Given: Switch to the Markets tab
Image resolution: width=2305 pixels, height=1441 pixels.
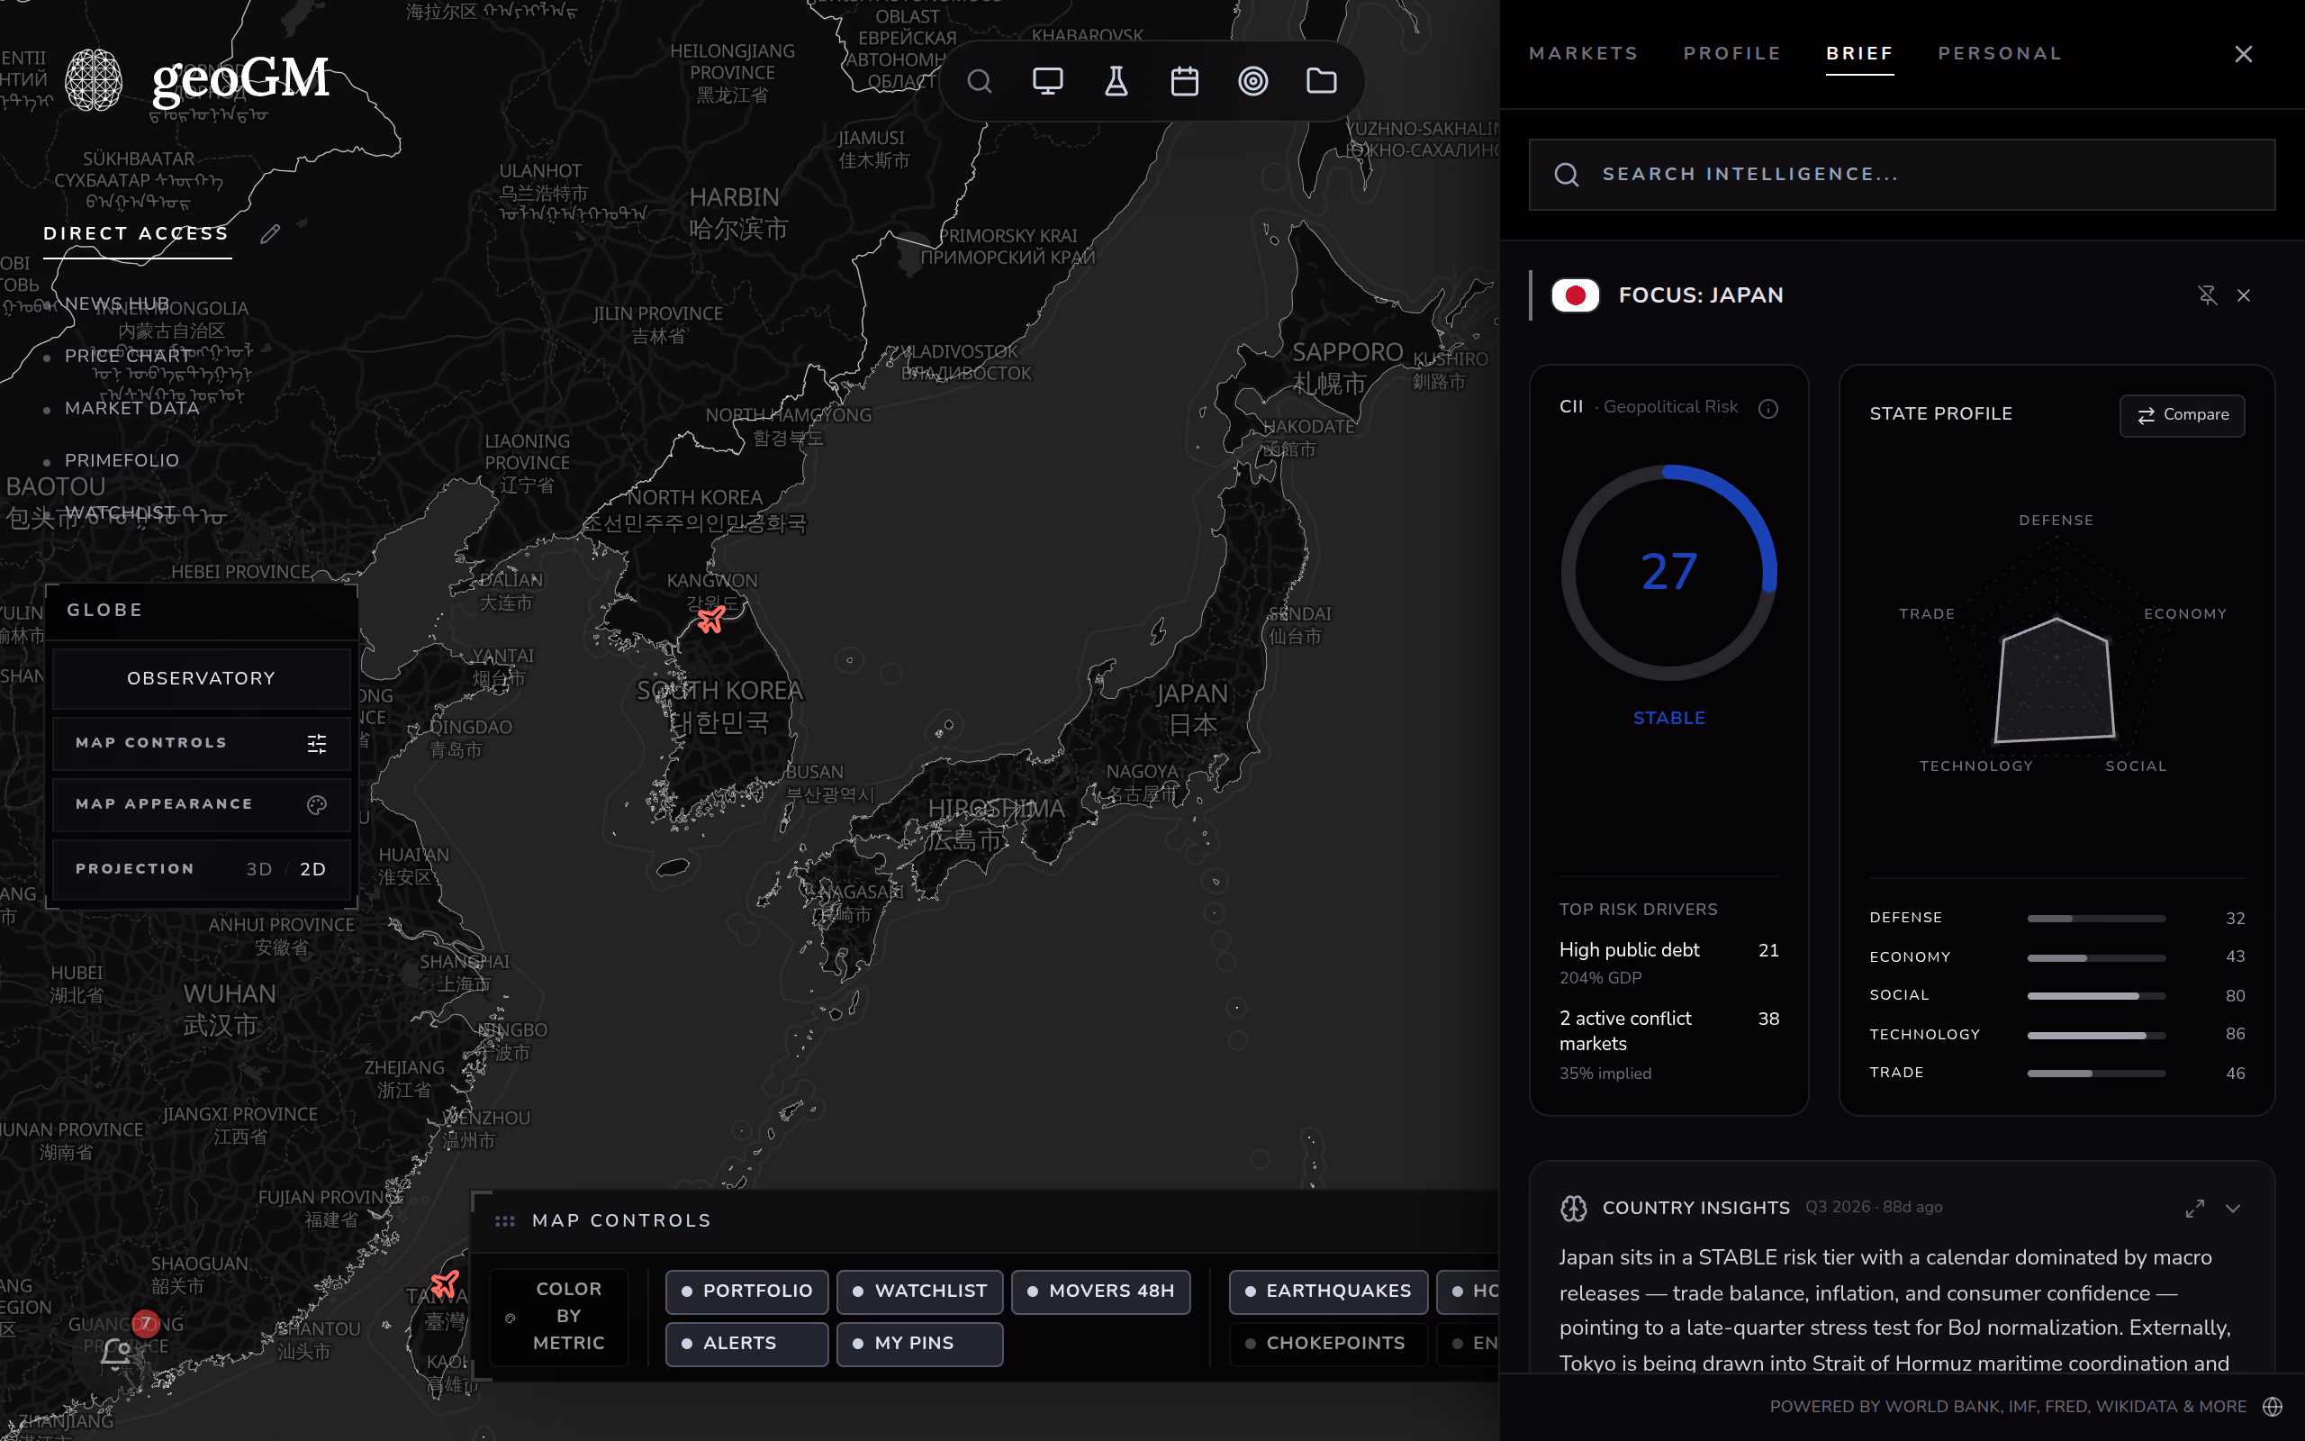Looking at the screenshot, I should [1584, 54].
